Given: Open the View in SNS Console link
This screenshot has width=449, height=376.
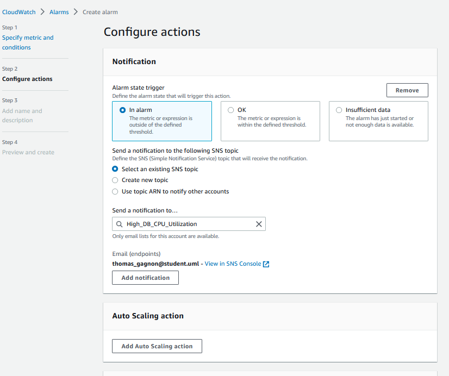Looking at the screenshot, I should tap(232, 264).
